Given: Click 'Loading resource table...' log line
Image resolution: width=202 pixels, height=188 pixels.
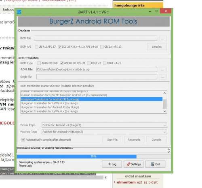Looking at the screenshot, I should click(x=45, y=148).
